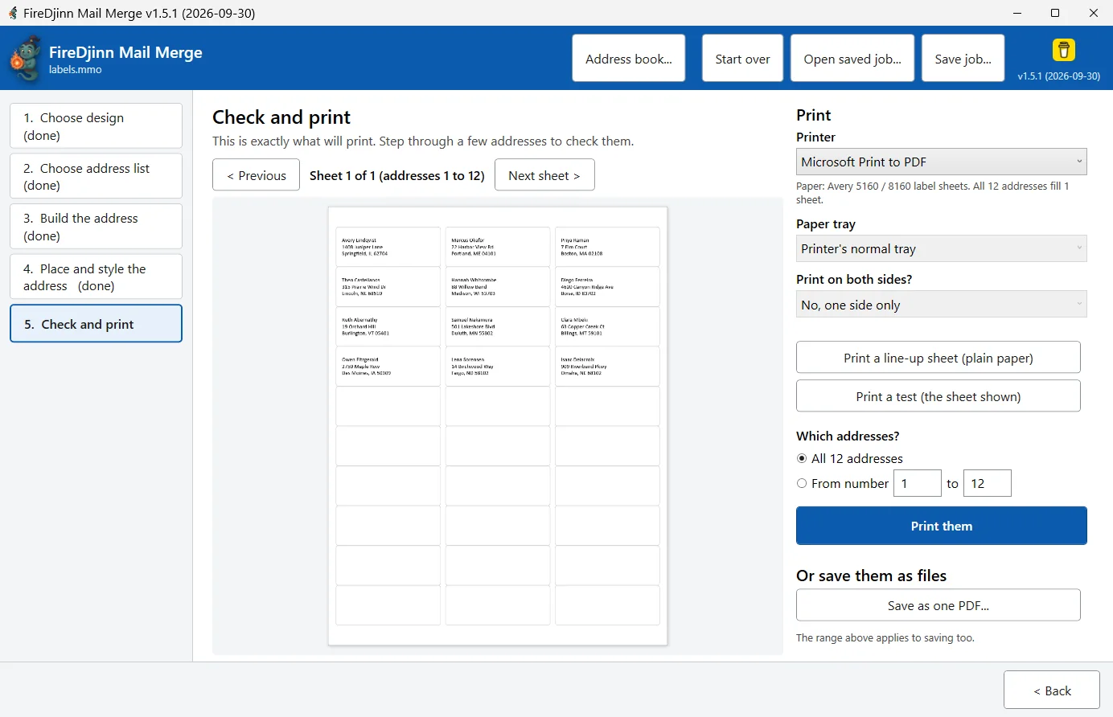1113x717 pixels.
Task: Click "The range above applies to saving too."
Action: (x=885, y=638)
